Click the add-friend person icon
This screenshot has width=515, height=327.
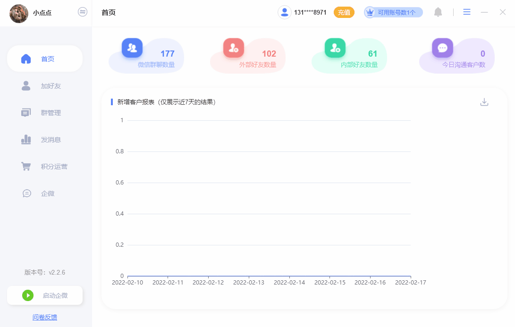point(26,86)
